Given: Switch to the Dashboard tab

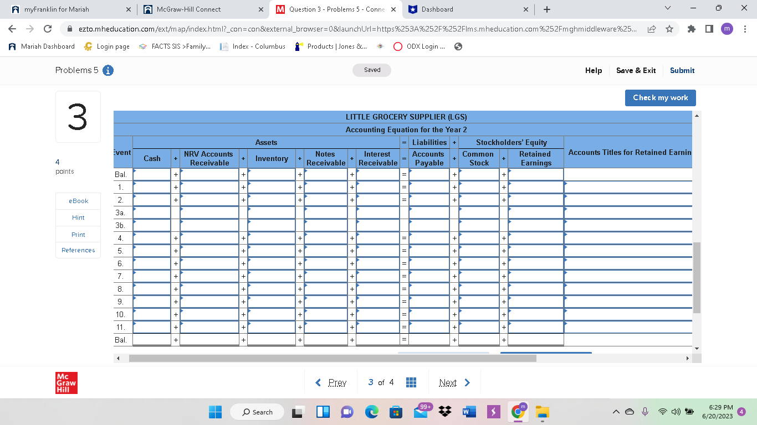Looking at the screenshot, I should (467, 9).
